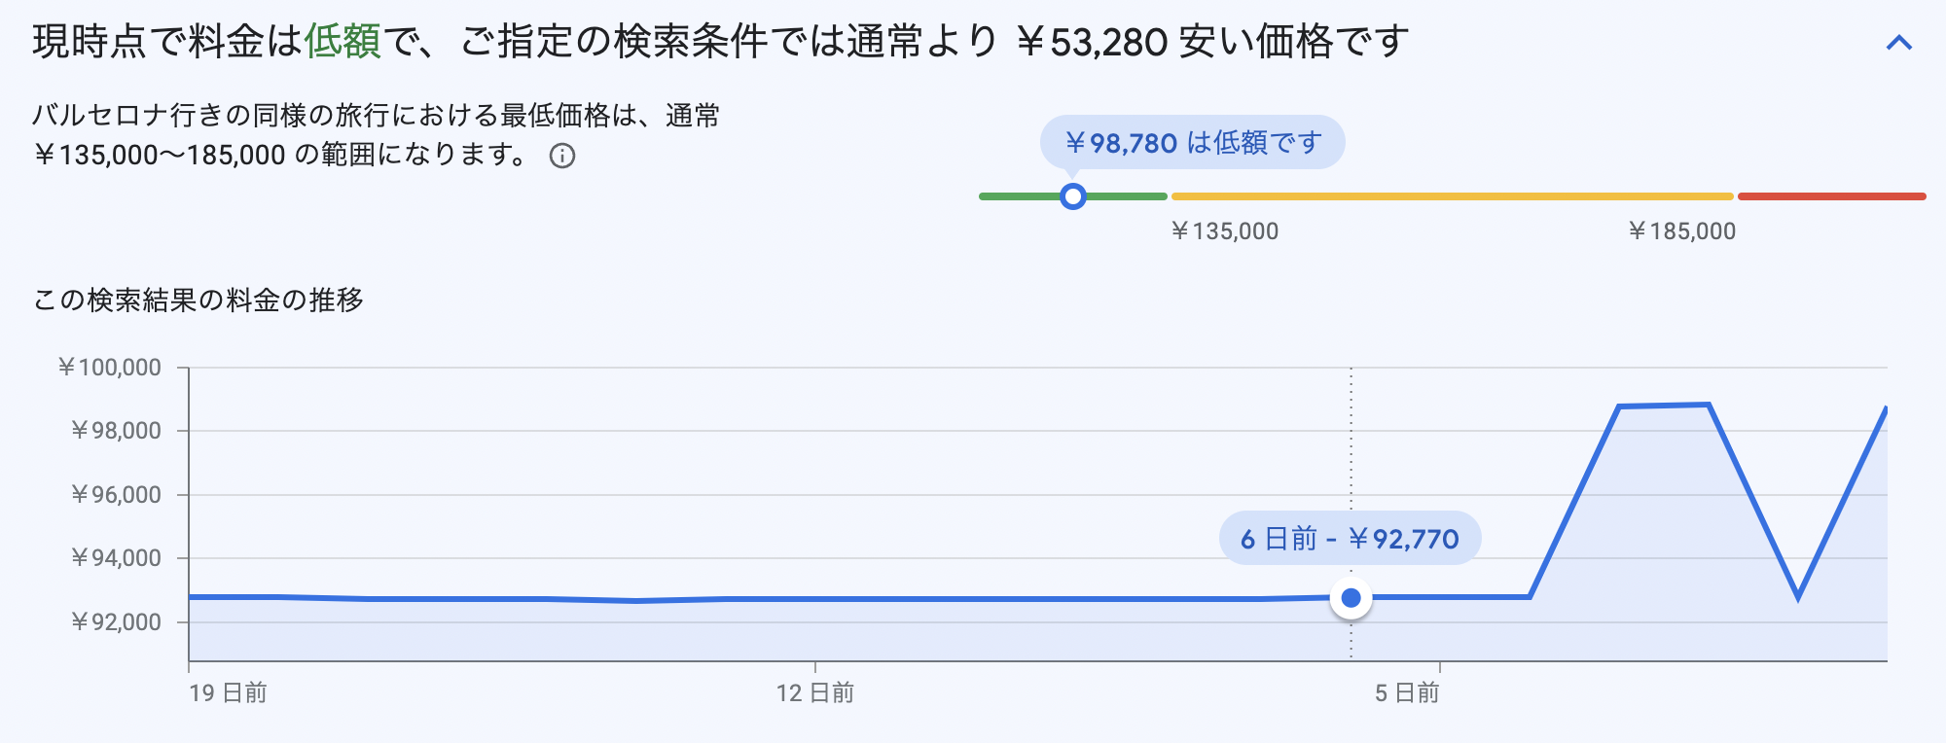Image resolution: width=1946 pixels, height=743 pixels.
Task: Click the この検索結果の料金の推移 heading
Action: coord(198,300)
